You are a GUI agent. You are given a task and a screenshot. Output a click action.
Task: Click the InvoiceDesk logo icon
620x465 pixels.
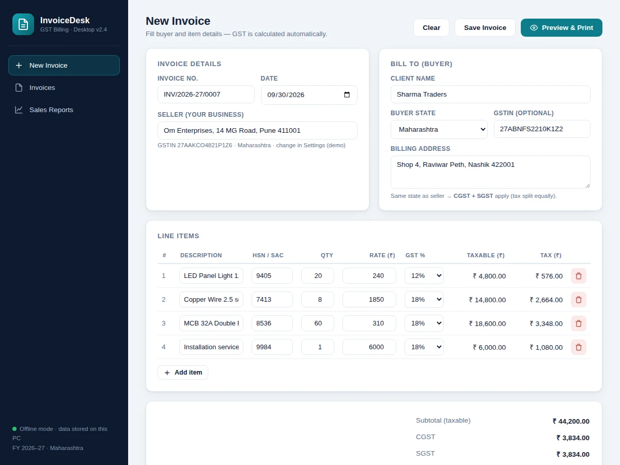[23, 24]
